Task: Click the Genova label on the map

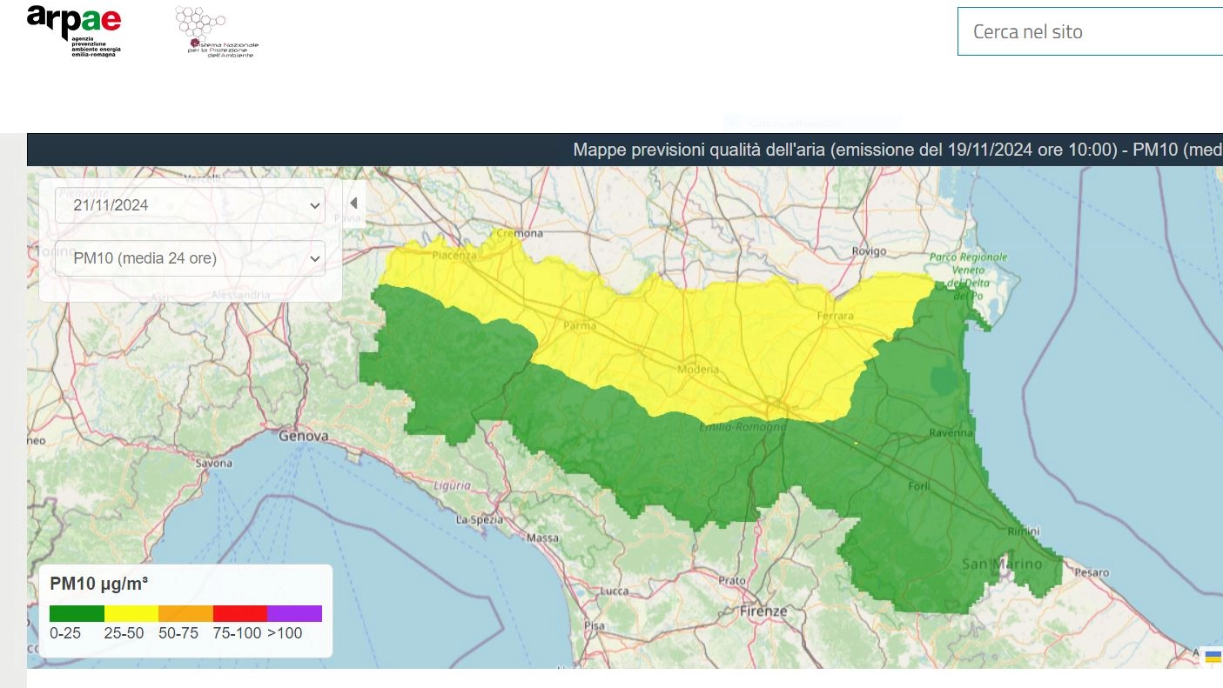Action: tap(303, 436)
